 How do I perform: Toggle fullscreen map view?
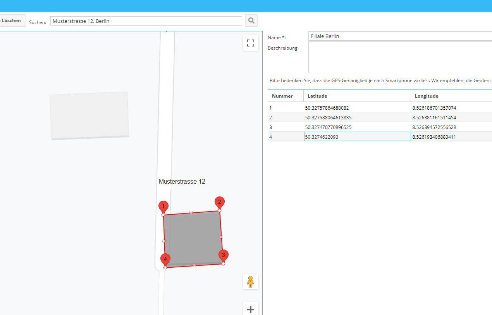coord(250,43)
